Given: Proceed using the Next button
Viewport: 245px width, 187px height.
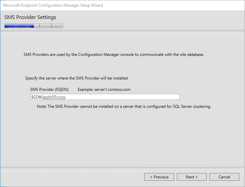Looking at the screenshot, I should tap(192, 177).
